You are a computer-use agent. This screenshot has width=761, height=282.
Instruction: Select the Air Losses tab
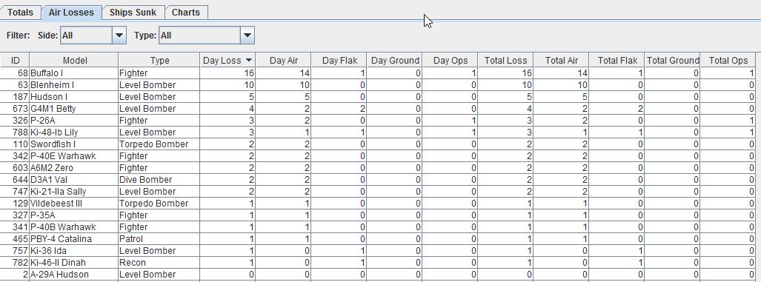(71, 13)
